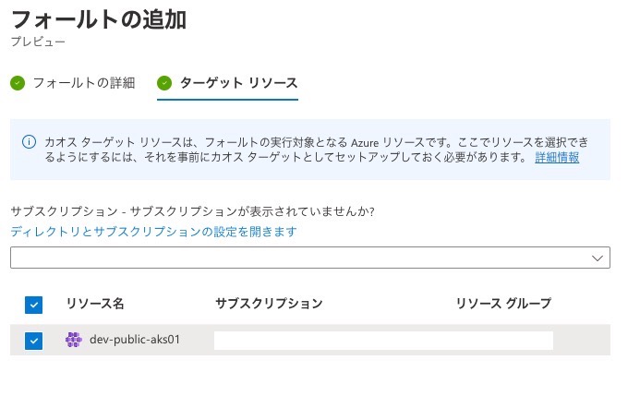
Task: Expand the subscription dropdown chevron arrow
Action: point(598,258)
